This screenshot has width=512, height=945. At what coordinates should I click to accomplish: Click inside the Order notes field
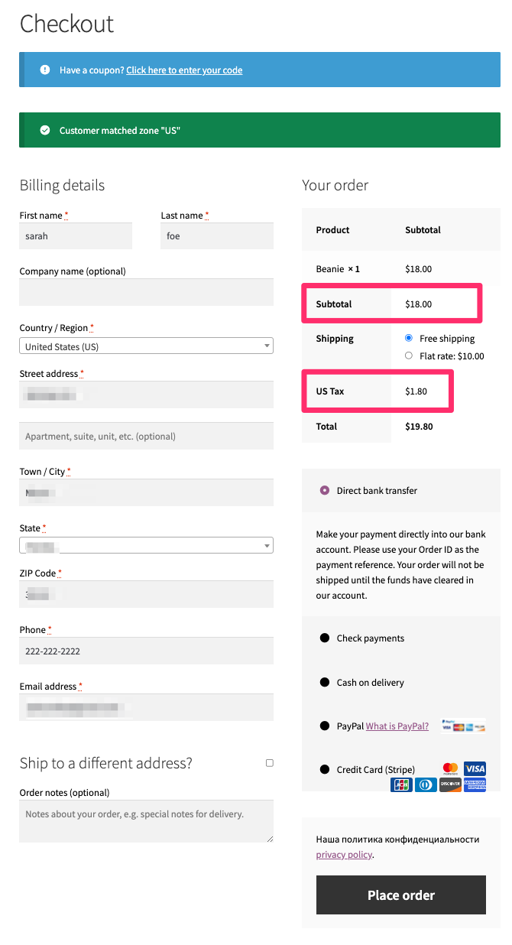pos(146,821)
